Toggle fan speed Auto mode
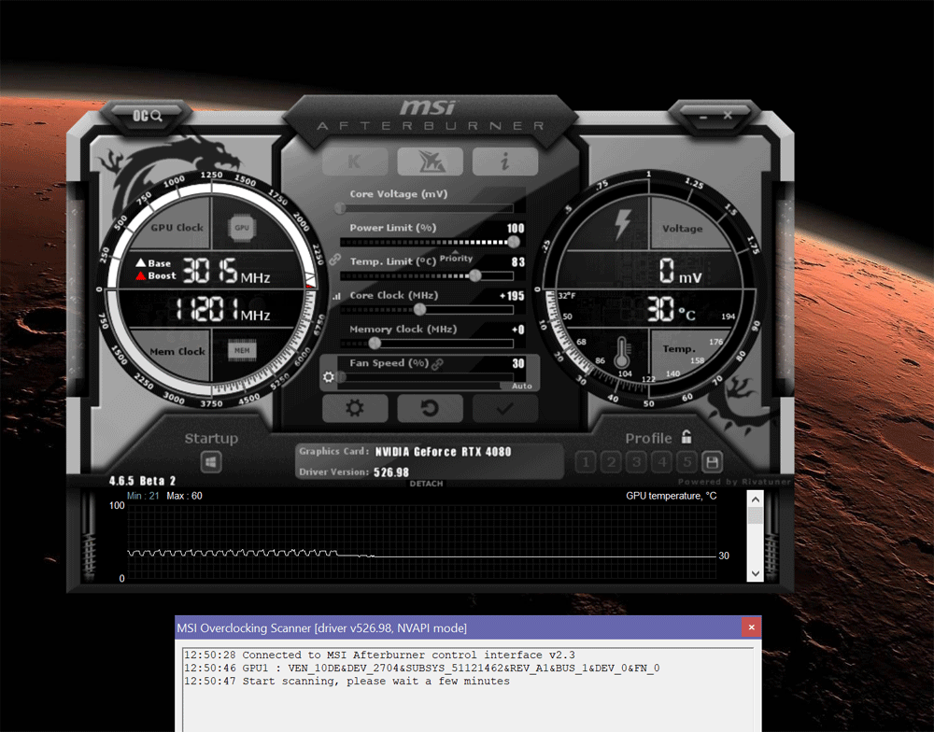The width and height of the screenshot is (934, 732). point(522,386)
